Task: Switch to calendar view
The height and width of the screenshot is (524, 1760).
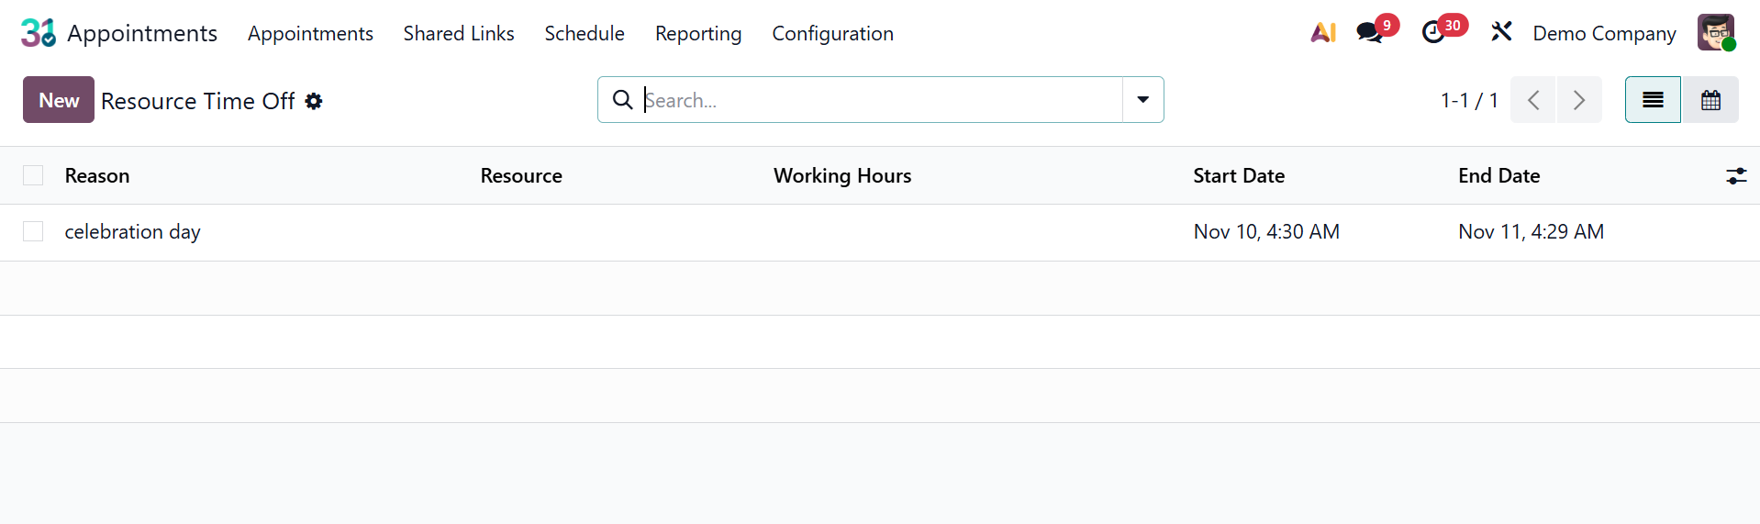Action: tap(1710, 100)
